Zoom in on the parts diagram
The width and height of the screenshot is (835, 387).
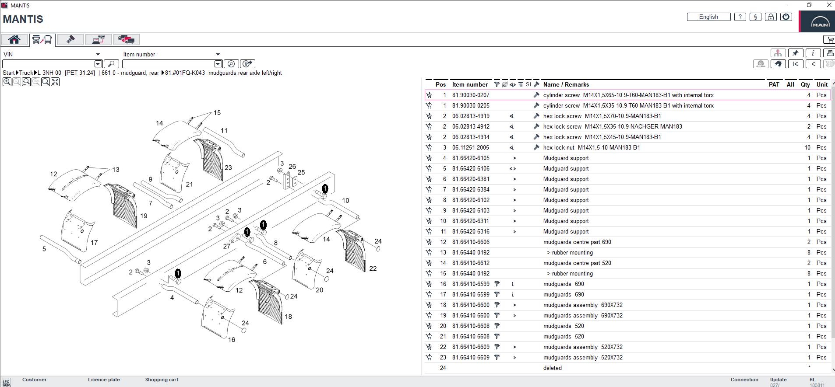click(7, 82)
